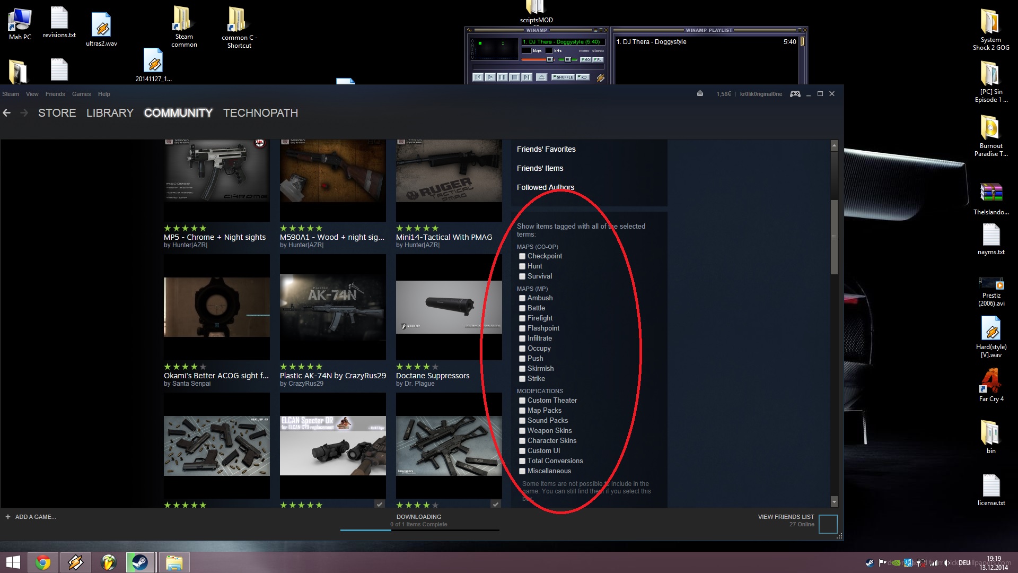
Task: Open MP5 - Chrome + Night sights thumbnail
Action: click(x=217, y=180)
